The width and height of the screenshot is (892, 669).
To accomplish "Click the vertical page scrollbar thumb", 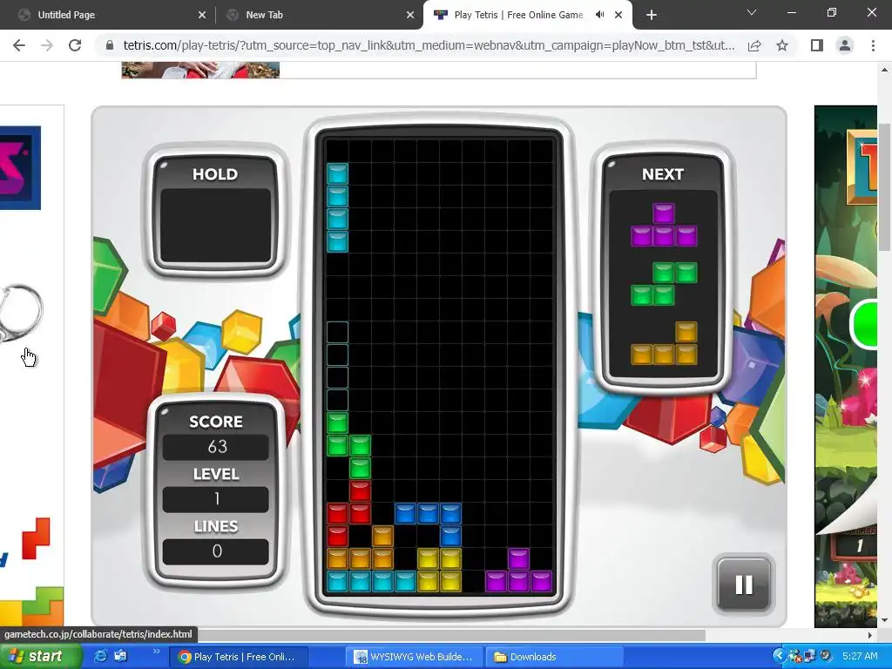I will coord(885,186).
